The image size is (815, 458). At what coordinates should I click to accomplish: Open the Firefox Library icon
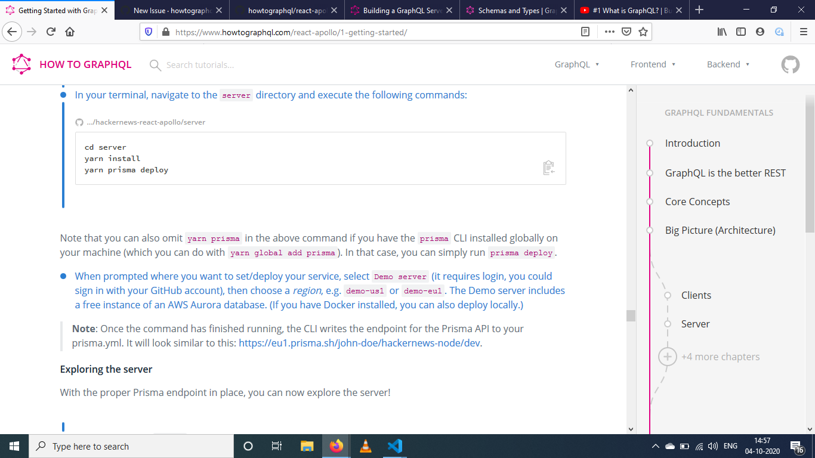pos(721,32)
